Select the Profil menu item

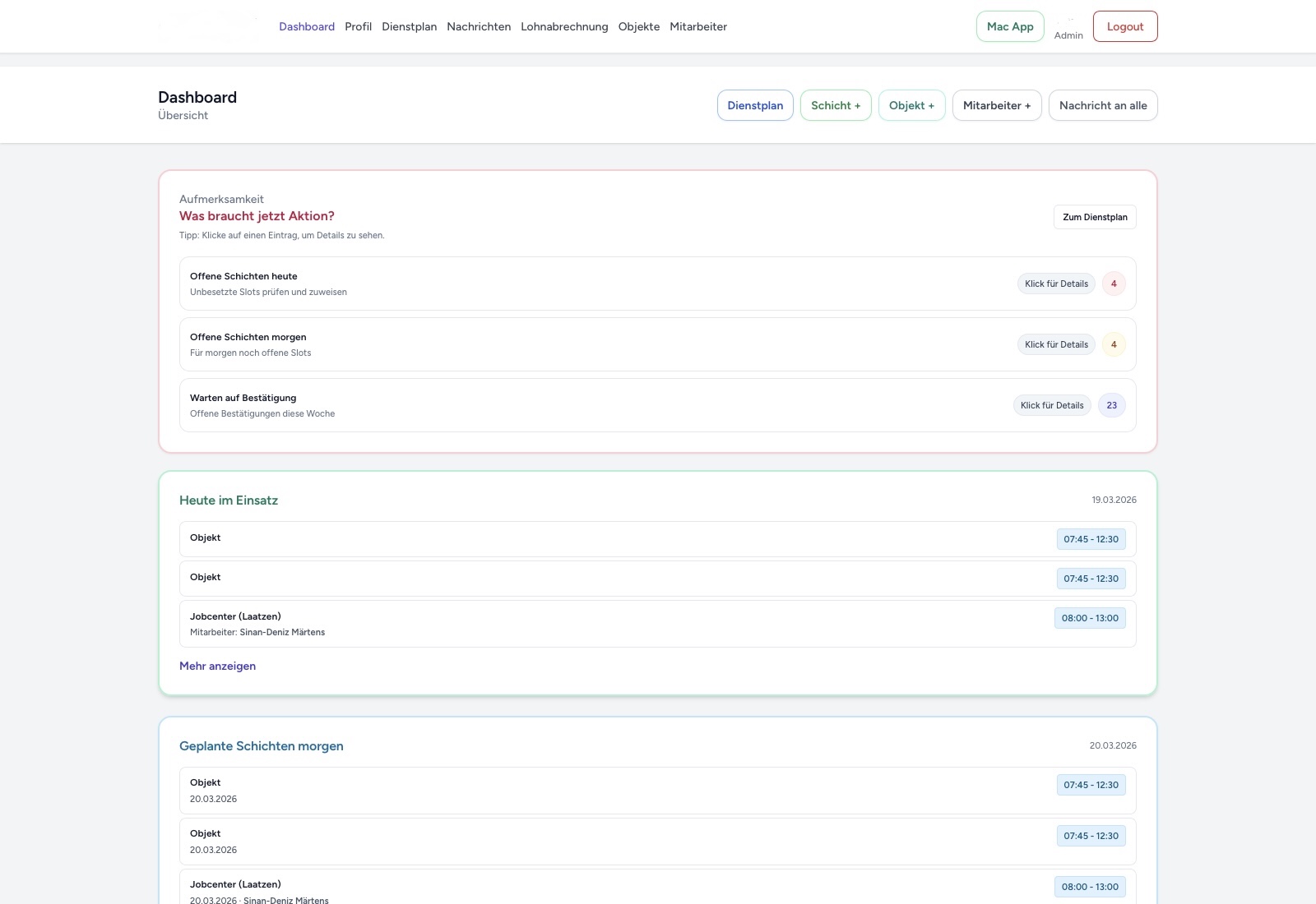pyautogui.click(x=358, y=26)
